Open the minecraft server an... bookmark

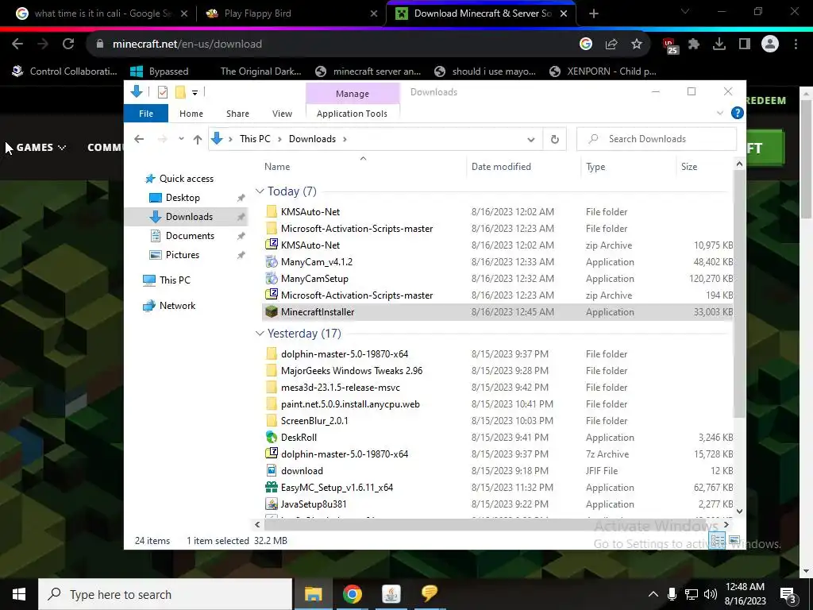pos(368,71)
